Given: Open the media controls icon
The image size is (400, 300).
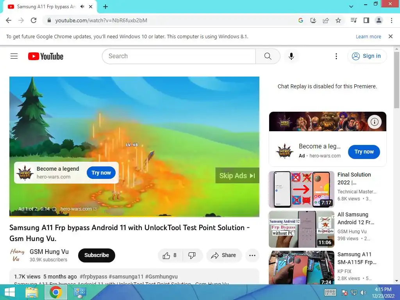Looking at the screenshot, I should (354, 20).
